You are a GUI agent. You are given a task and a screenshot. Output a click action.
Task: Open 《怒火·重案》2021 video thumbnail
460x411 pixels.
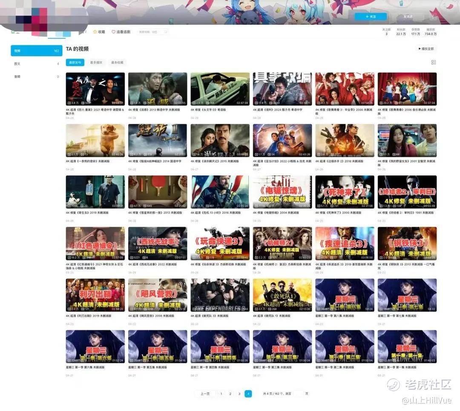click(95, 89)
